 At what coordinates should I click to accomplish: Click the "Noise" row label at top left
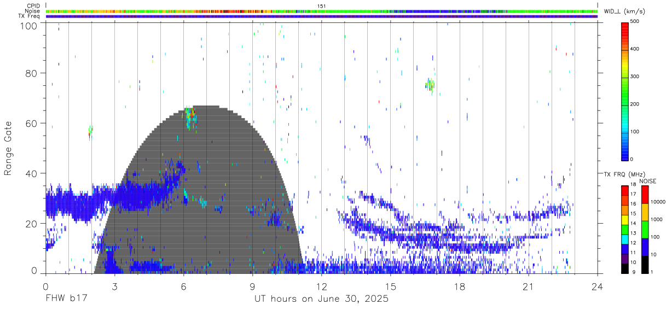point(32,11)
